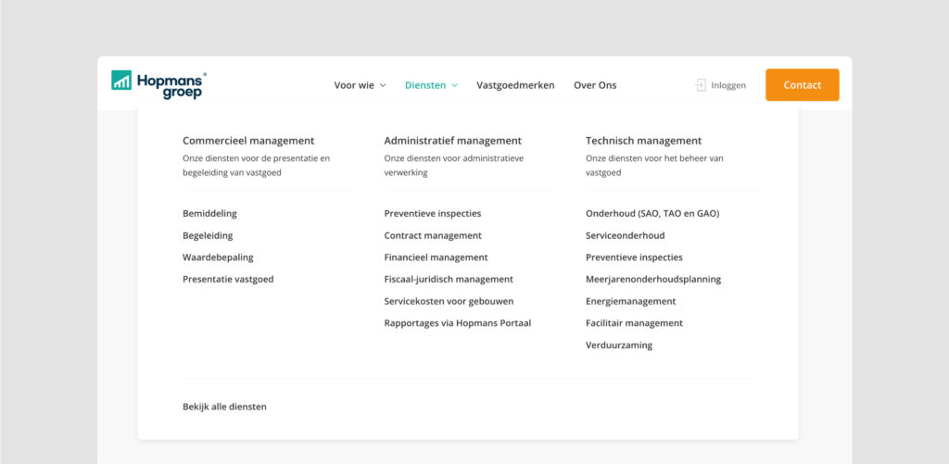Image resolution: width=949 pixels, height=464 pixels.
Task: Click the Inloggen login link
Action: pos(728,85)
